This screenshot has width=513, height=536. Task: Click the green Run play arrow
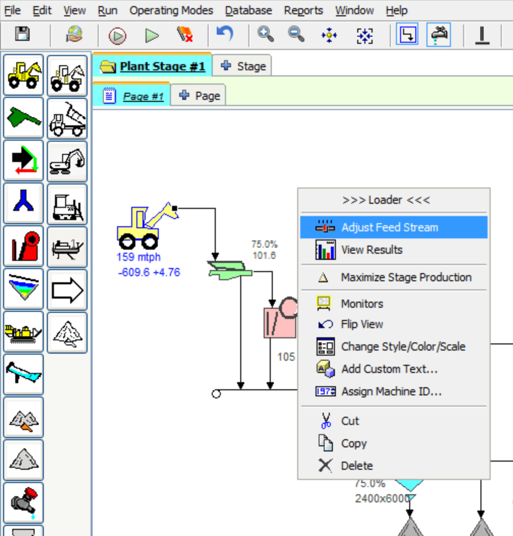(152, 36)
